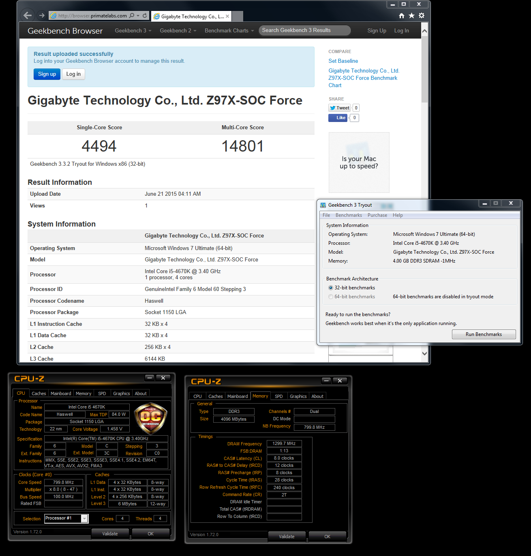The image size is (531, 556).
Task: Click the search magnifier icon in address bar
Action: (x=132, y=15)
